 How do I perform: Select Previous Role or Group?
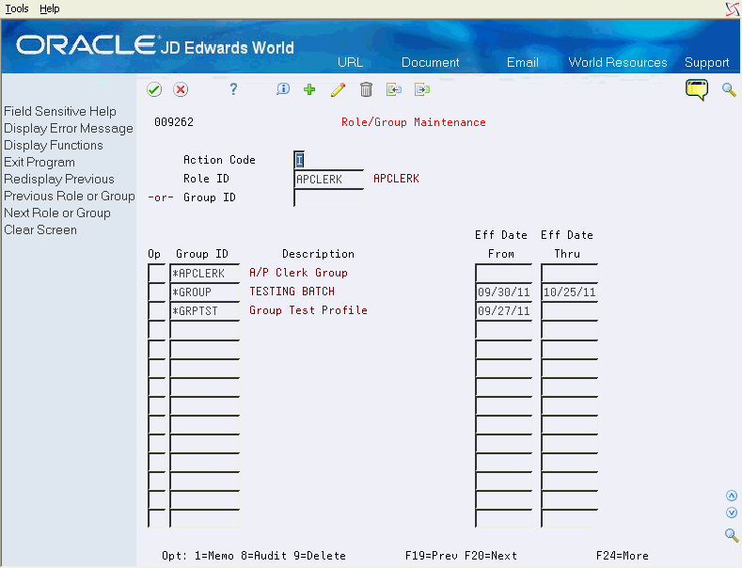(x=70, y=196)
